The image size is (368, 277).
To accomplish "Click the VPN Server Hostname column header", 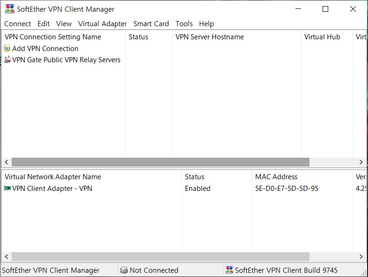I will coord(209,37).
